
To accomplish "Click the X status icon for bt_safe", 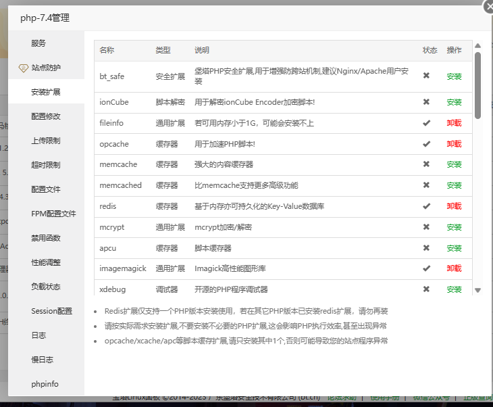I will [x=426, y=76].
